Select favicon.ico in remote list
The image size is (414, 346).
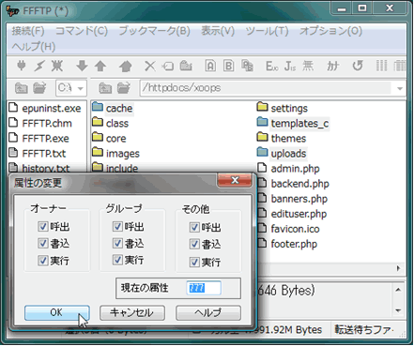288,229
